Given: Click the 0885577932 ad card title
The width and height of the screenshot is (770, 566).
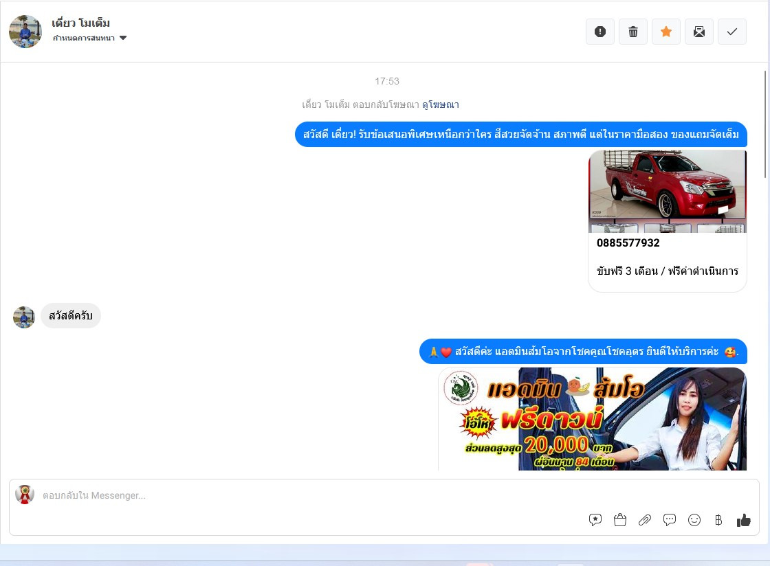Looking at the screenshot, I should tap(628, 242).
